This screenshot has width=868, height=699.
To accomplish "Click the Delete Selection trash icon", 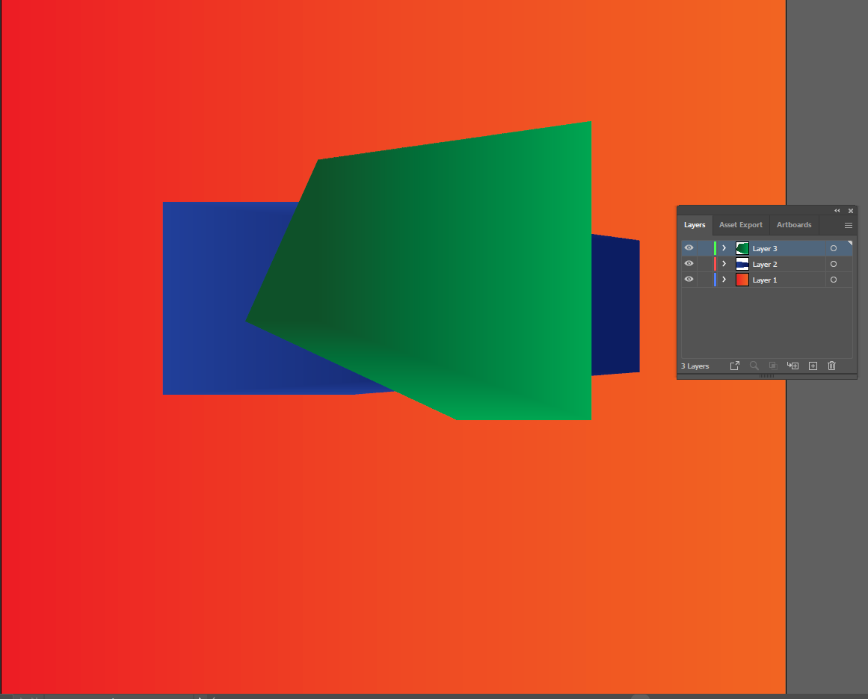I will pyautogui.click(x=831, y=366).
